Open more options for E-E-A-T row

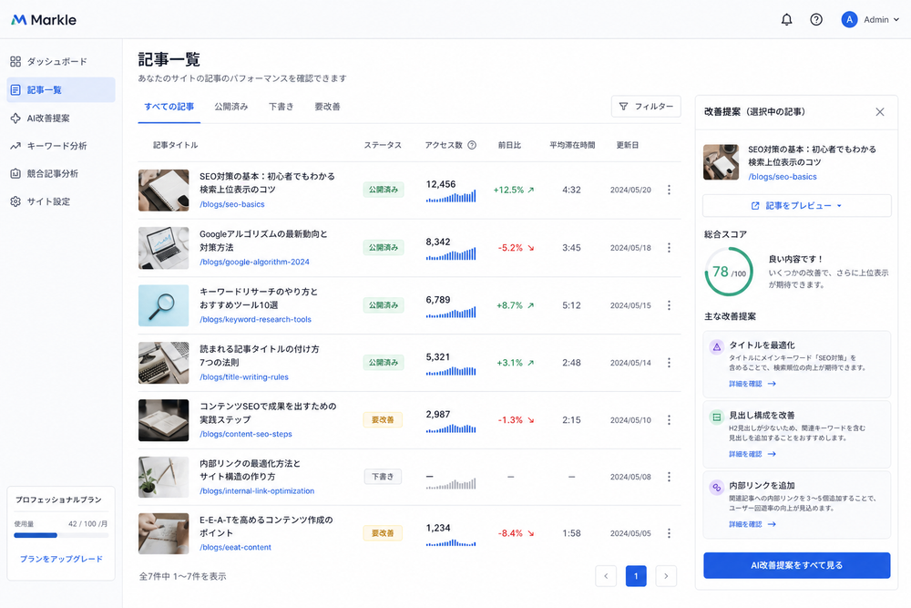coord(670,533)
